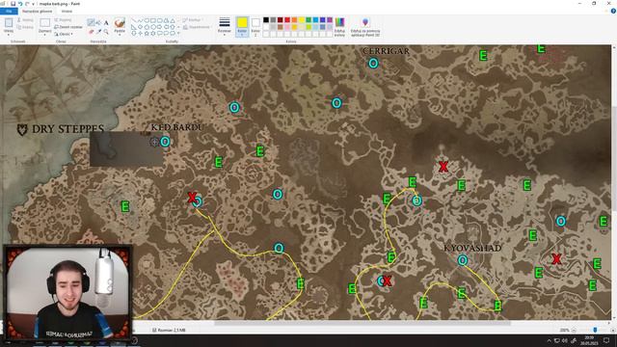The width and height of the screenshot is (617, 347).
Task: Click the Pędzle (Brushes) icon
Action: pos(120,22)
